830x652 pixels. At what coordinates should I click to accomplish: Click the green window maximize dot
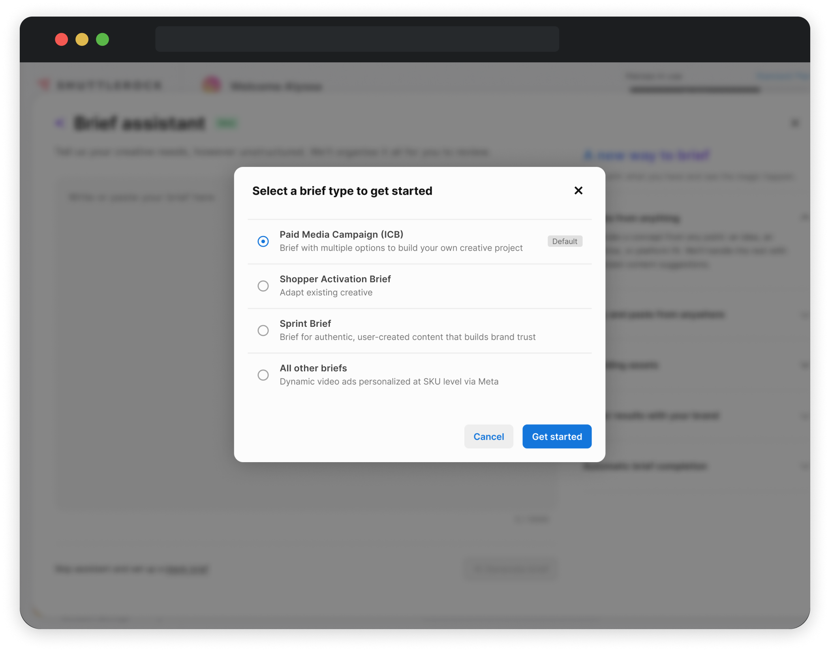click(x=103, y=39)
